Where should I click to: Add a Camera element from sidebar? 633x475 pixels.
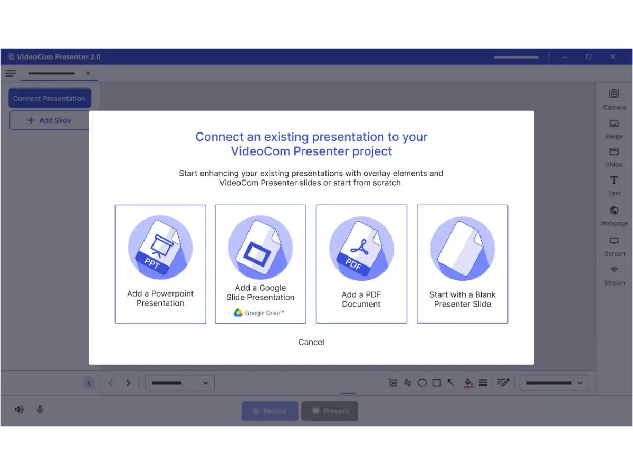point(614,99)
